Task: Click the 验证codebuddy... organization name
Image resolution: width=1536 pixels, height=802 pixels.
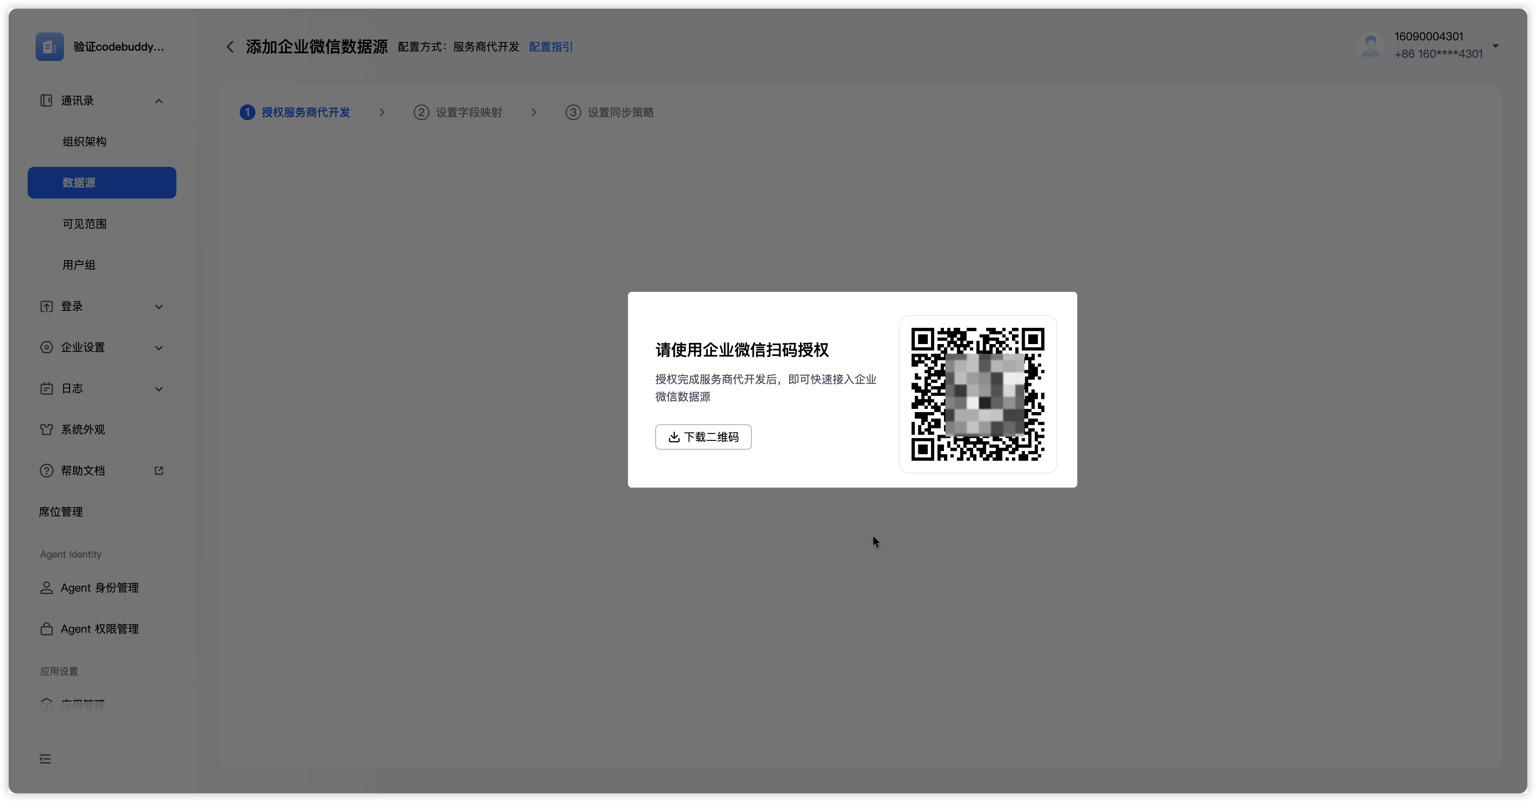Action: (x=119, y=47)
